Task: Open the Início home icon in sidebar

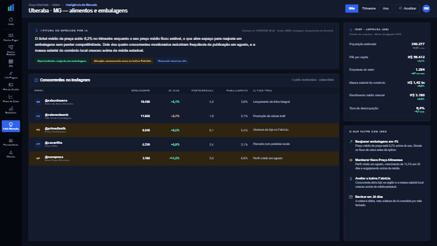Action: (11, 21)
